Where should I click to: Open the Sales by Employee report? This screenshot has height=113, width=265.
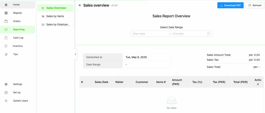pos(55,24)
